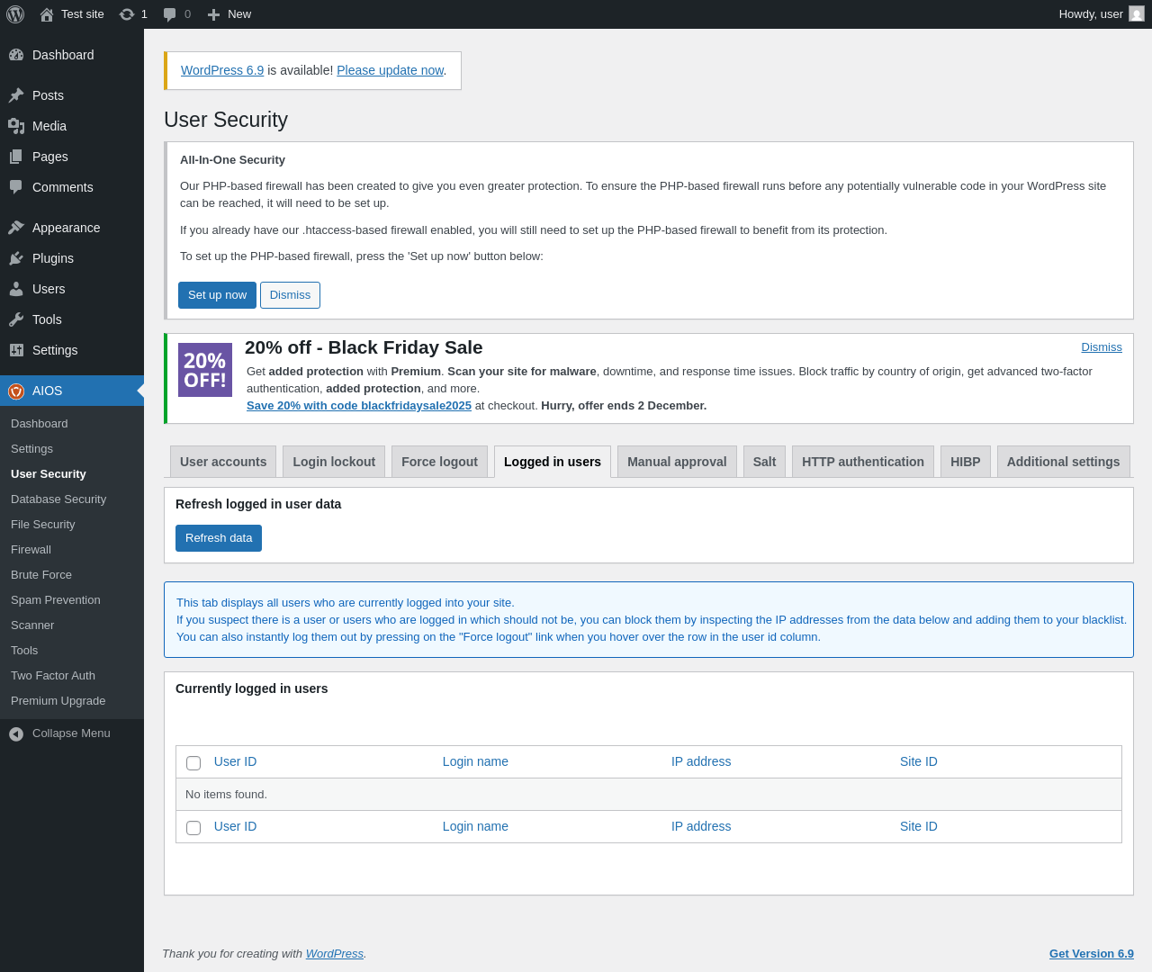Sort by Site ID in table footer

pos(919,826)
